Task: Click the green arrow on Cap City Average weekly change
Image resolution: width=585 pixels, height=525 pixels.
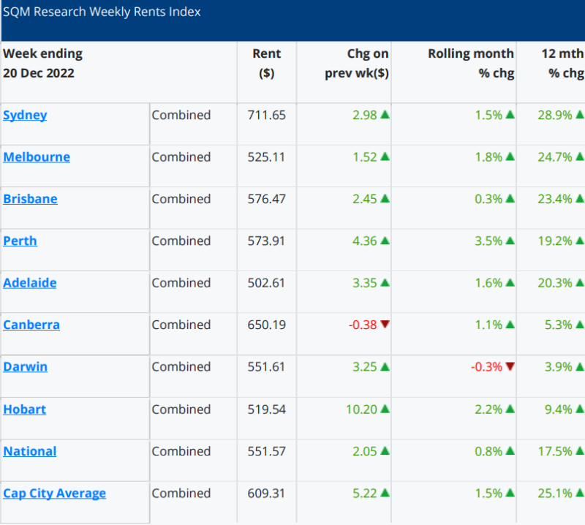Action: coord(386,493)
